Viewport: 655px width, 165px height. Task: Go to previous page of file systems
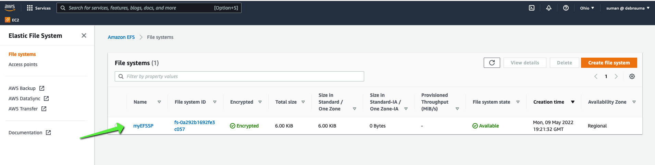point(596,76)
